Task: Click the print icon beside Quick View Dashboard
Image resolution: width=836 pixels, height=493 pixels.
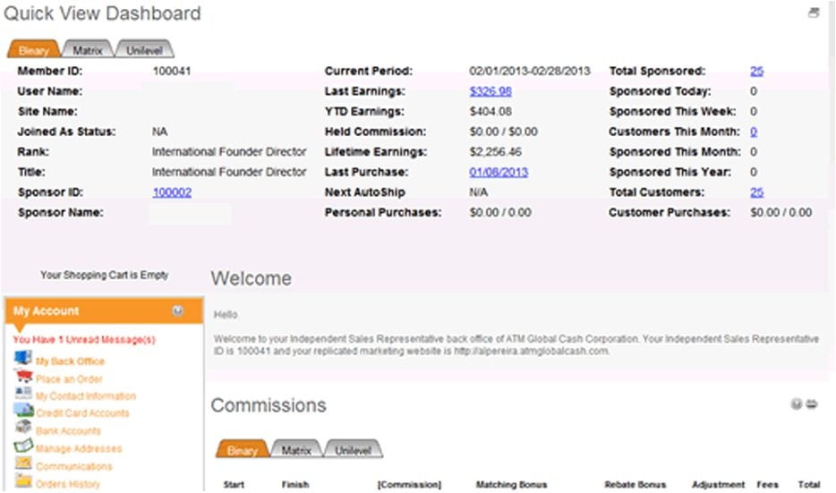Action: 813,13
